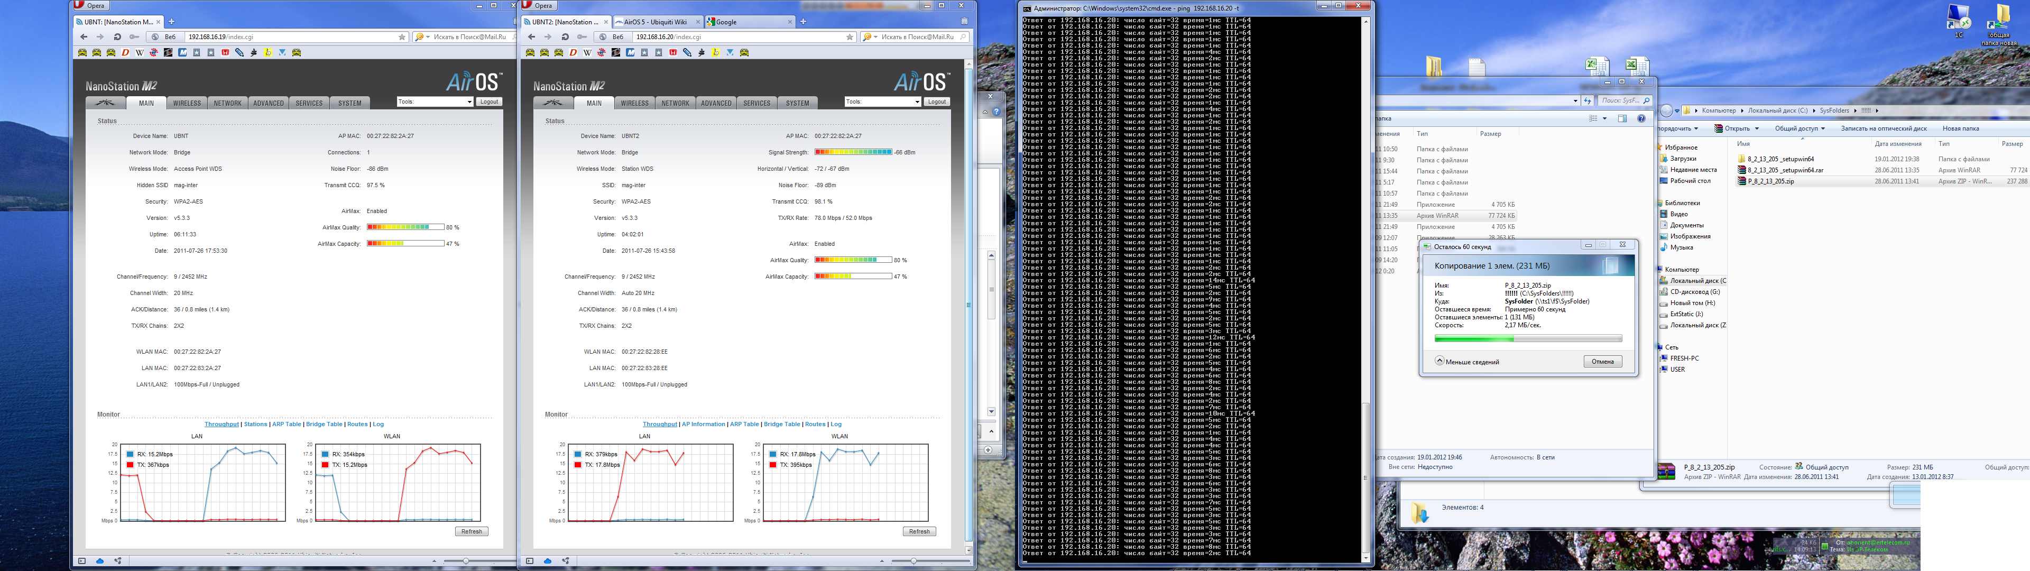The image size is (2030, 571).
Task: Click Новая папка in the Explorer toolbar
Action: tap(1960, 128)
